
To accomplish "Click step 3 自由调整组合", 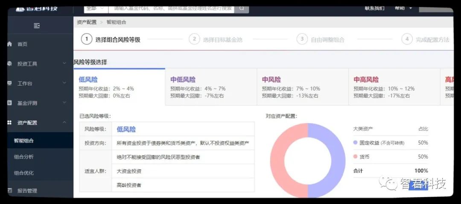I will (x=321, y=39).
